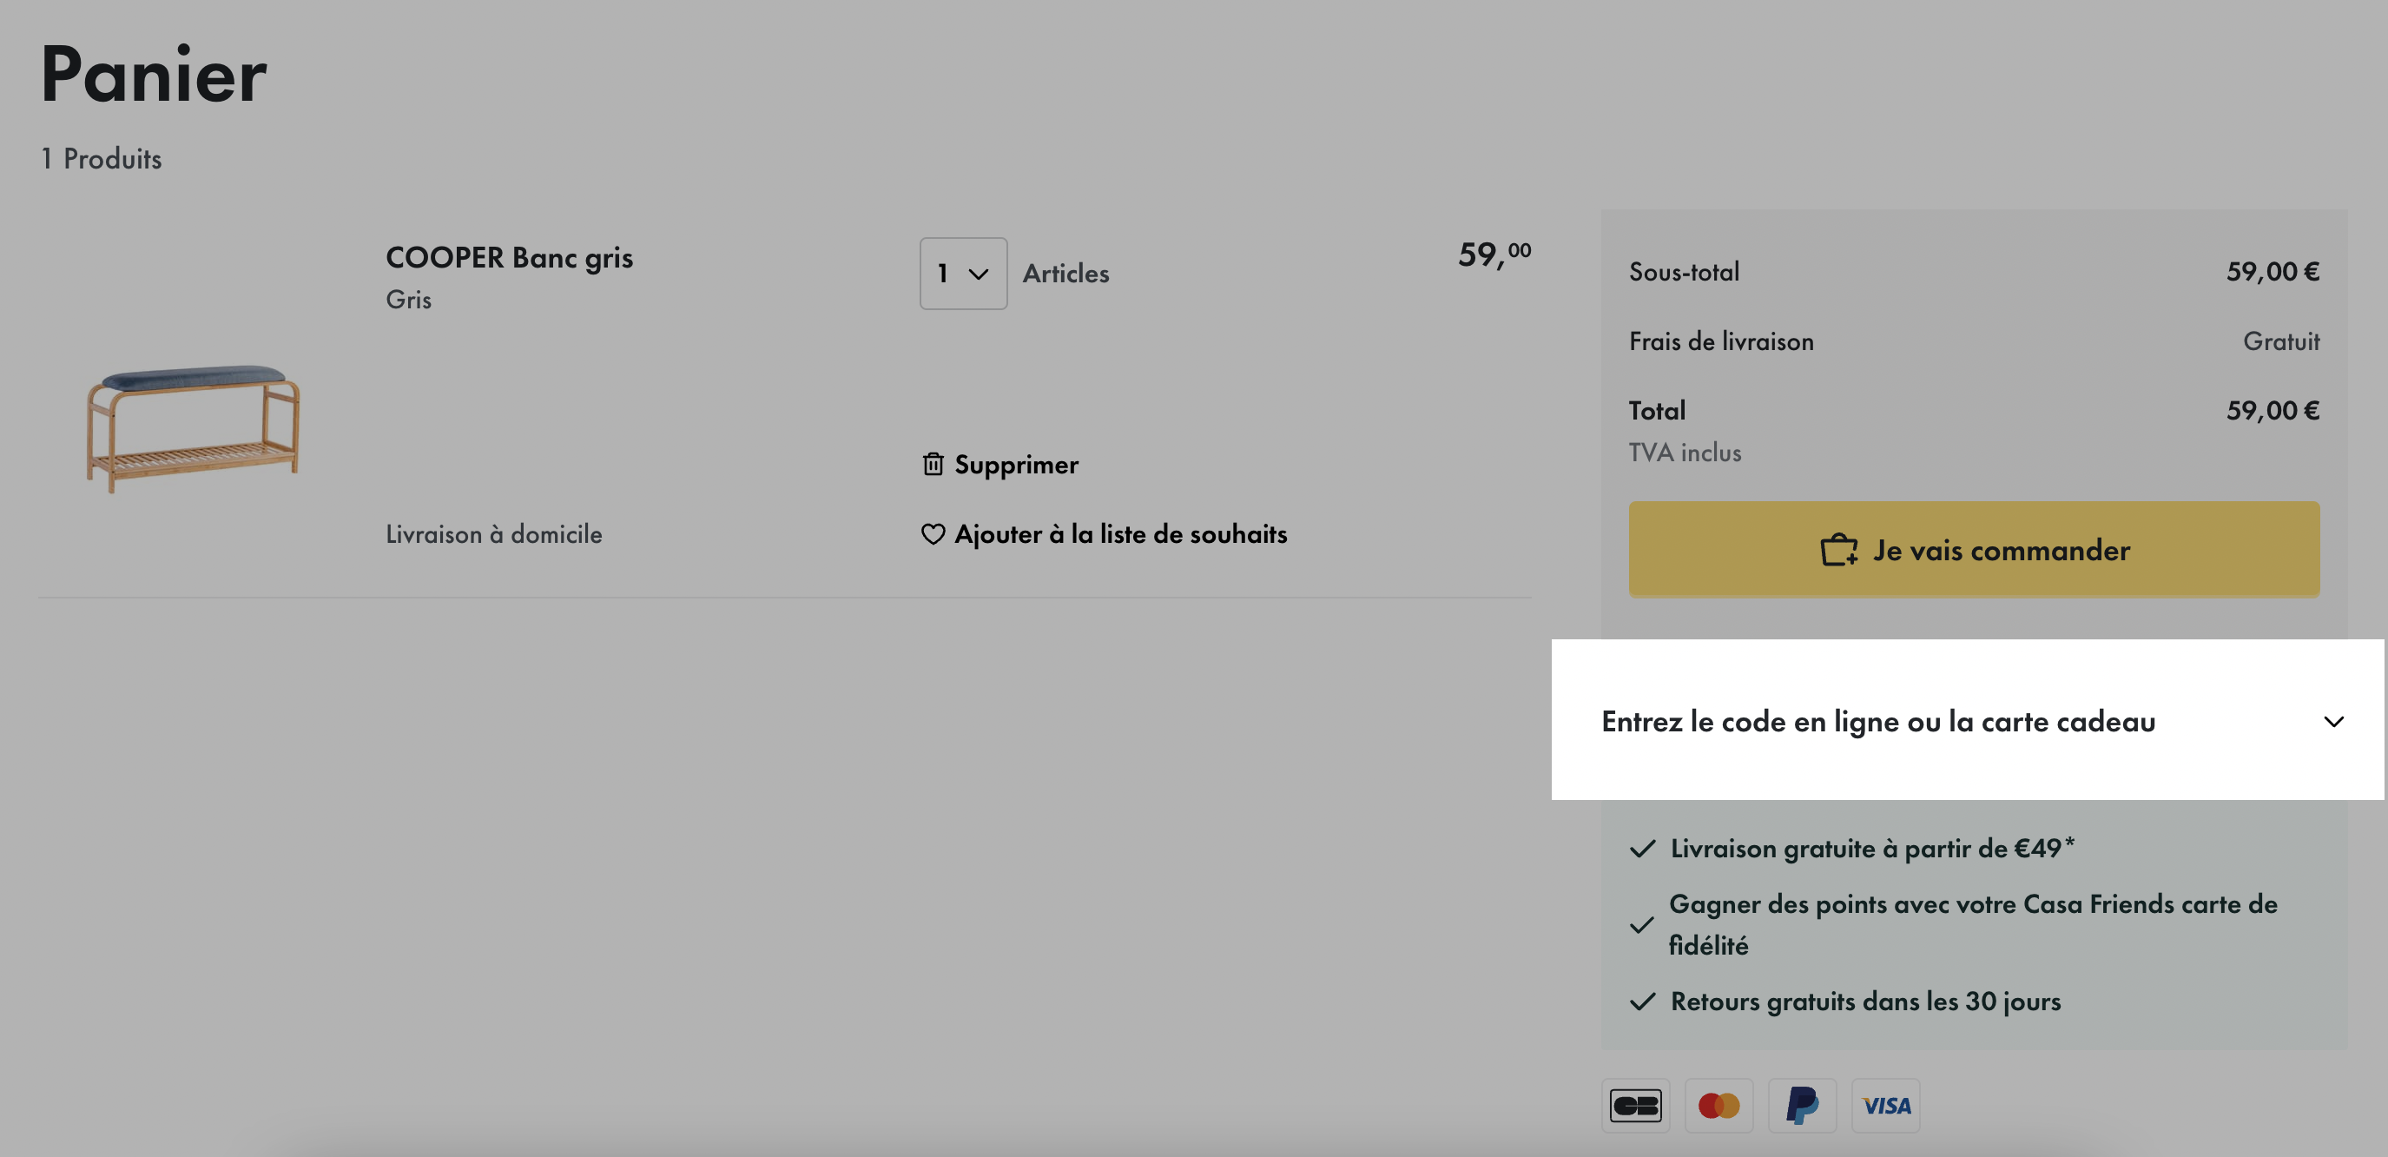Screen dimensions: 2388x1157
Task: Click the Casa Friends loyalty card text
Action: [x=1973, y=924]
